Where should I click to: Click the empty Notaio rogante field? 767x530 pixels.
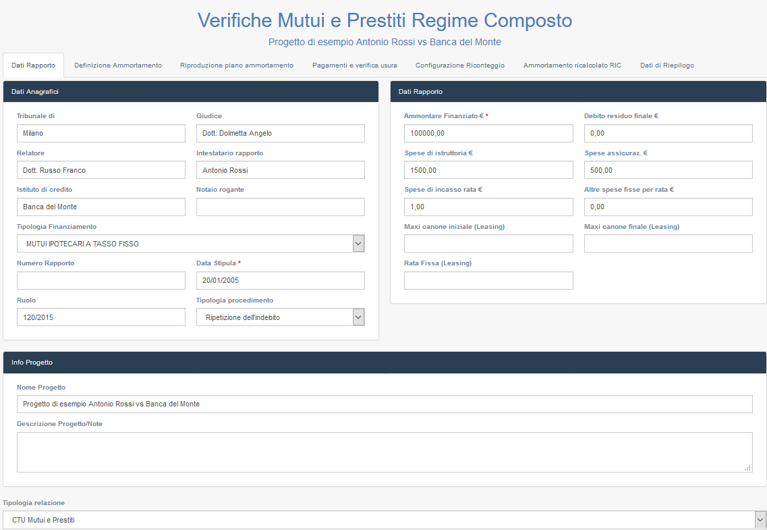(280, 207)
